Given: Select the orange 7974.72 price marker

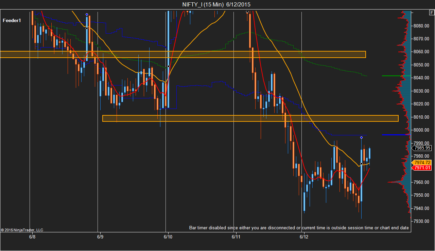Looking at the screenshot, I should click(422, 162).
